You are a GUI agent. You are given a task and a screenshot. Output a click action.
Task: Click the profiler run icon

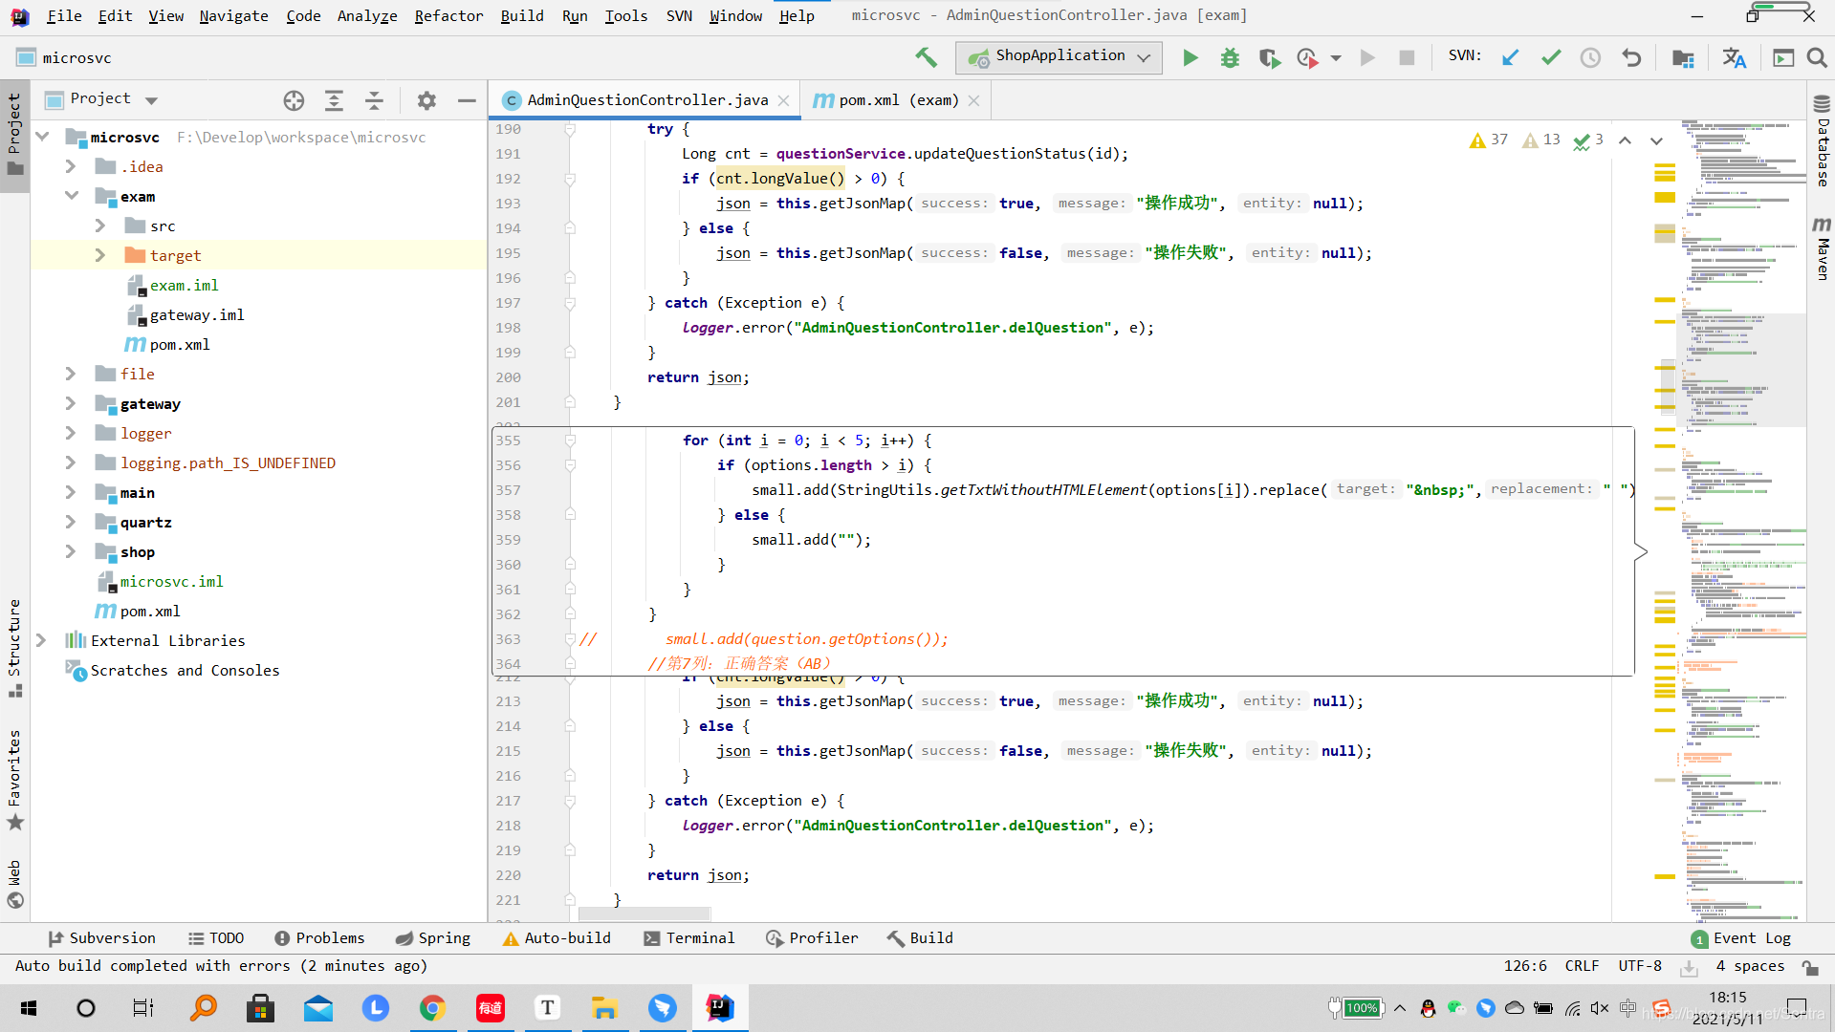[x=1307, y=58]
